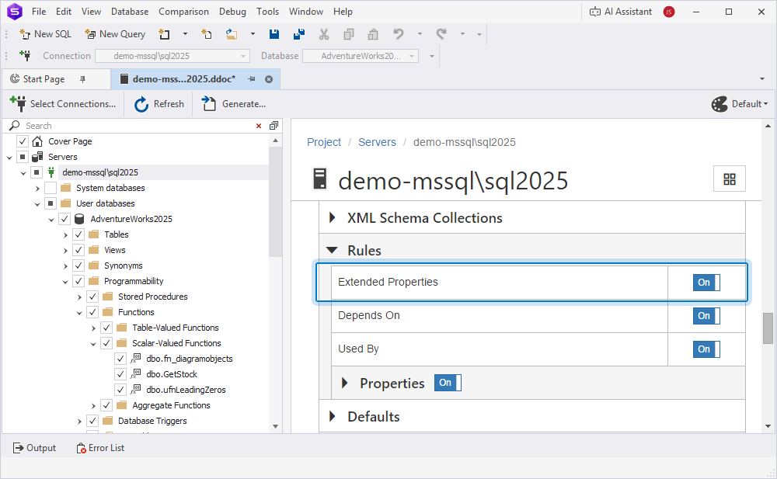777x479 pixels.
Task: Click the Undo arrow icon
Action: coord(398,33)
